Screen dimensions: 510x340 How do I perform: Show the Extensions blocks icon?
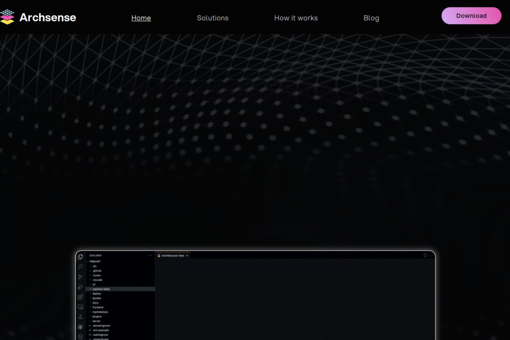coord(80,297)
